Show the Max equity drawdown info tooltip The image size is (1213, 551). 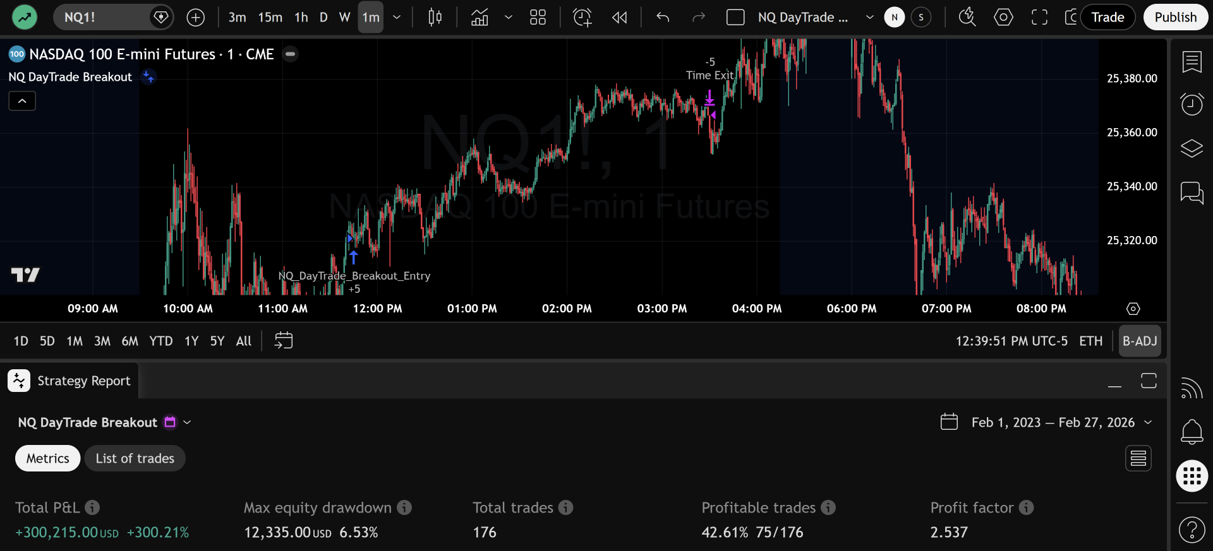[404, 507]
